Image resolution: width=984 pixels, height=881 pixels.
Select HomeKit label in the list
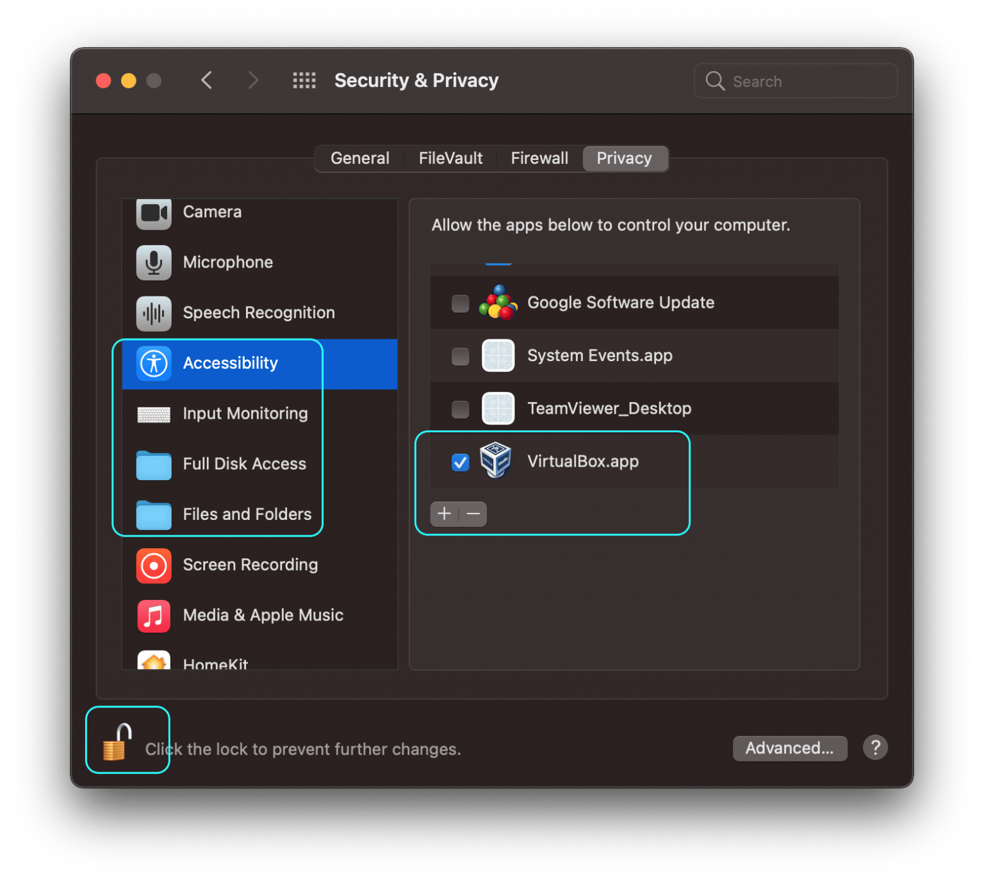pyautogui.click(x=215, y=663)
